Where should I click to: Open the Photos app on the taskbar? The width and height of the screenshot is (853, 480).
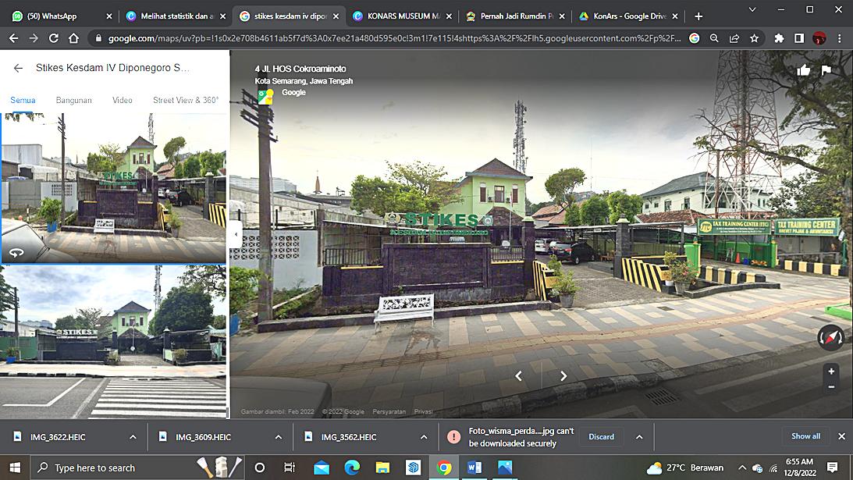pos(505,468)
